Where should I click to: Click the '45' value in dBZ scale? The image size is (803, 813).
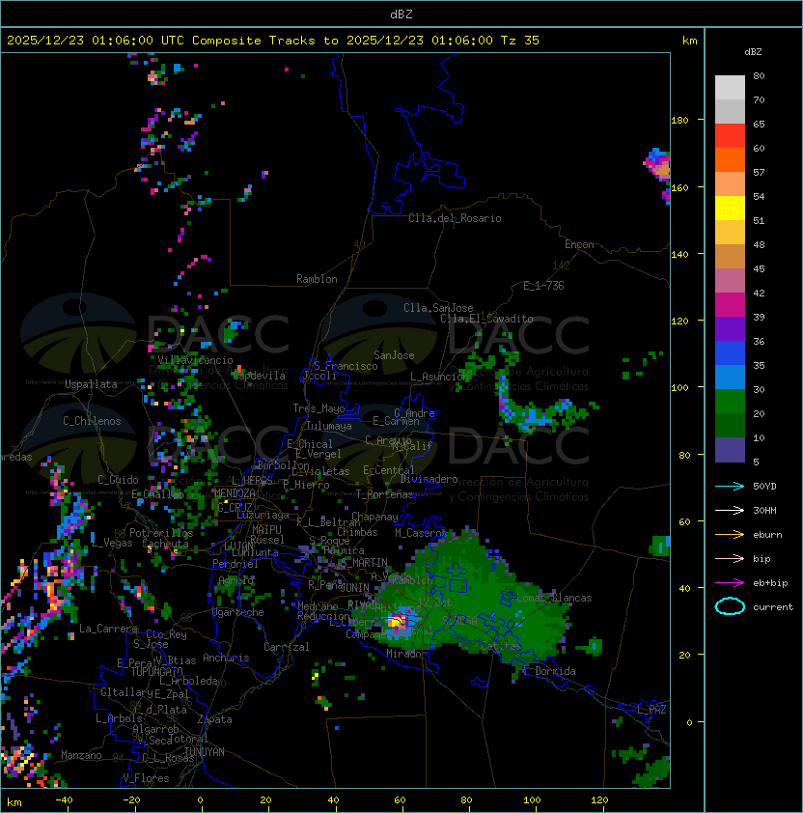(759, 269)
